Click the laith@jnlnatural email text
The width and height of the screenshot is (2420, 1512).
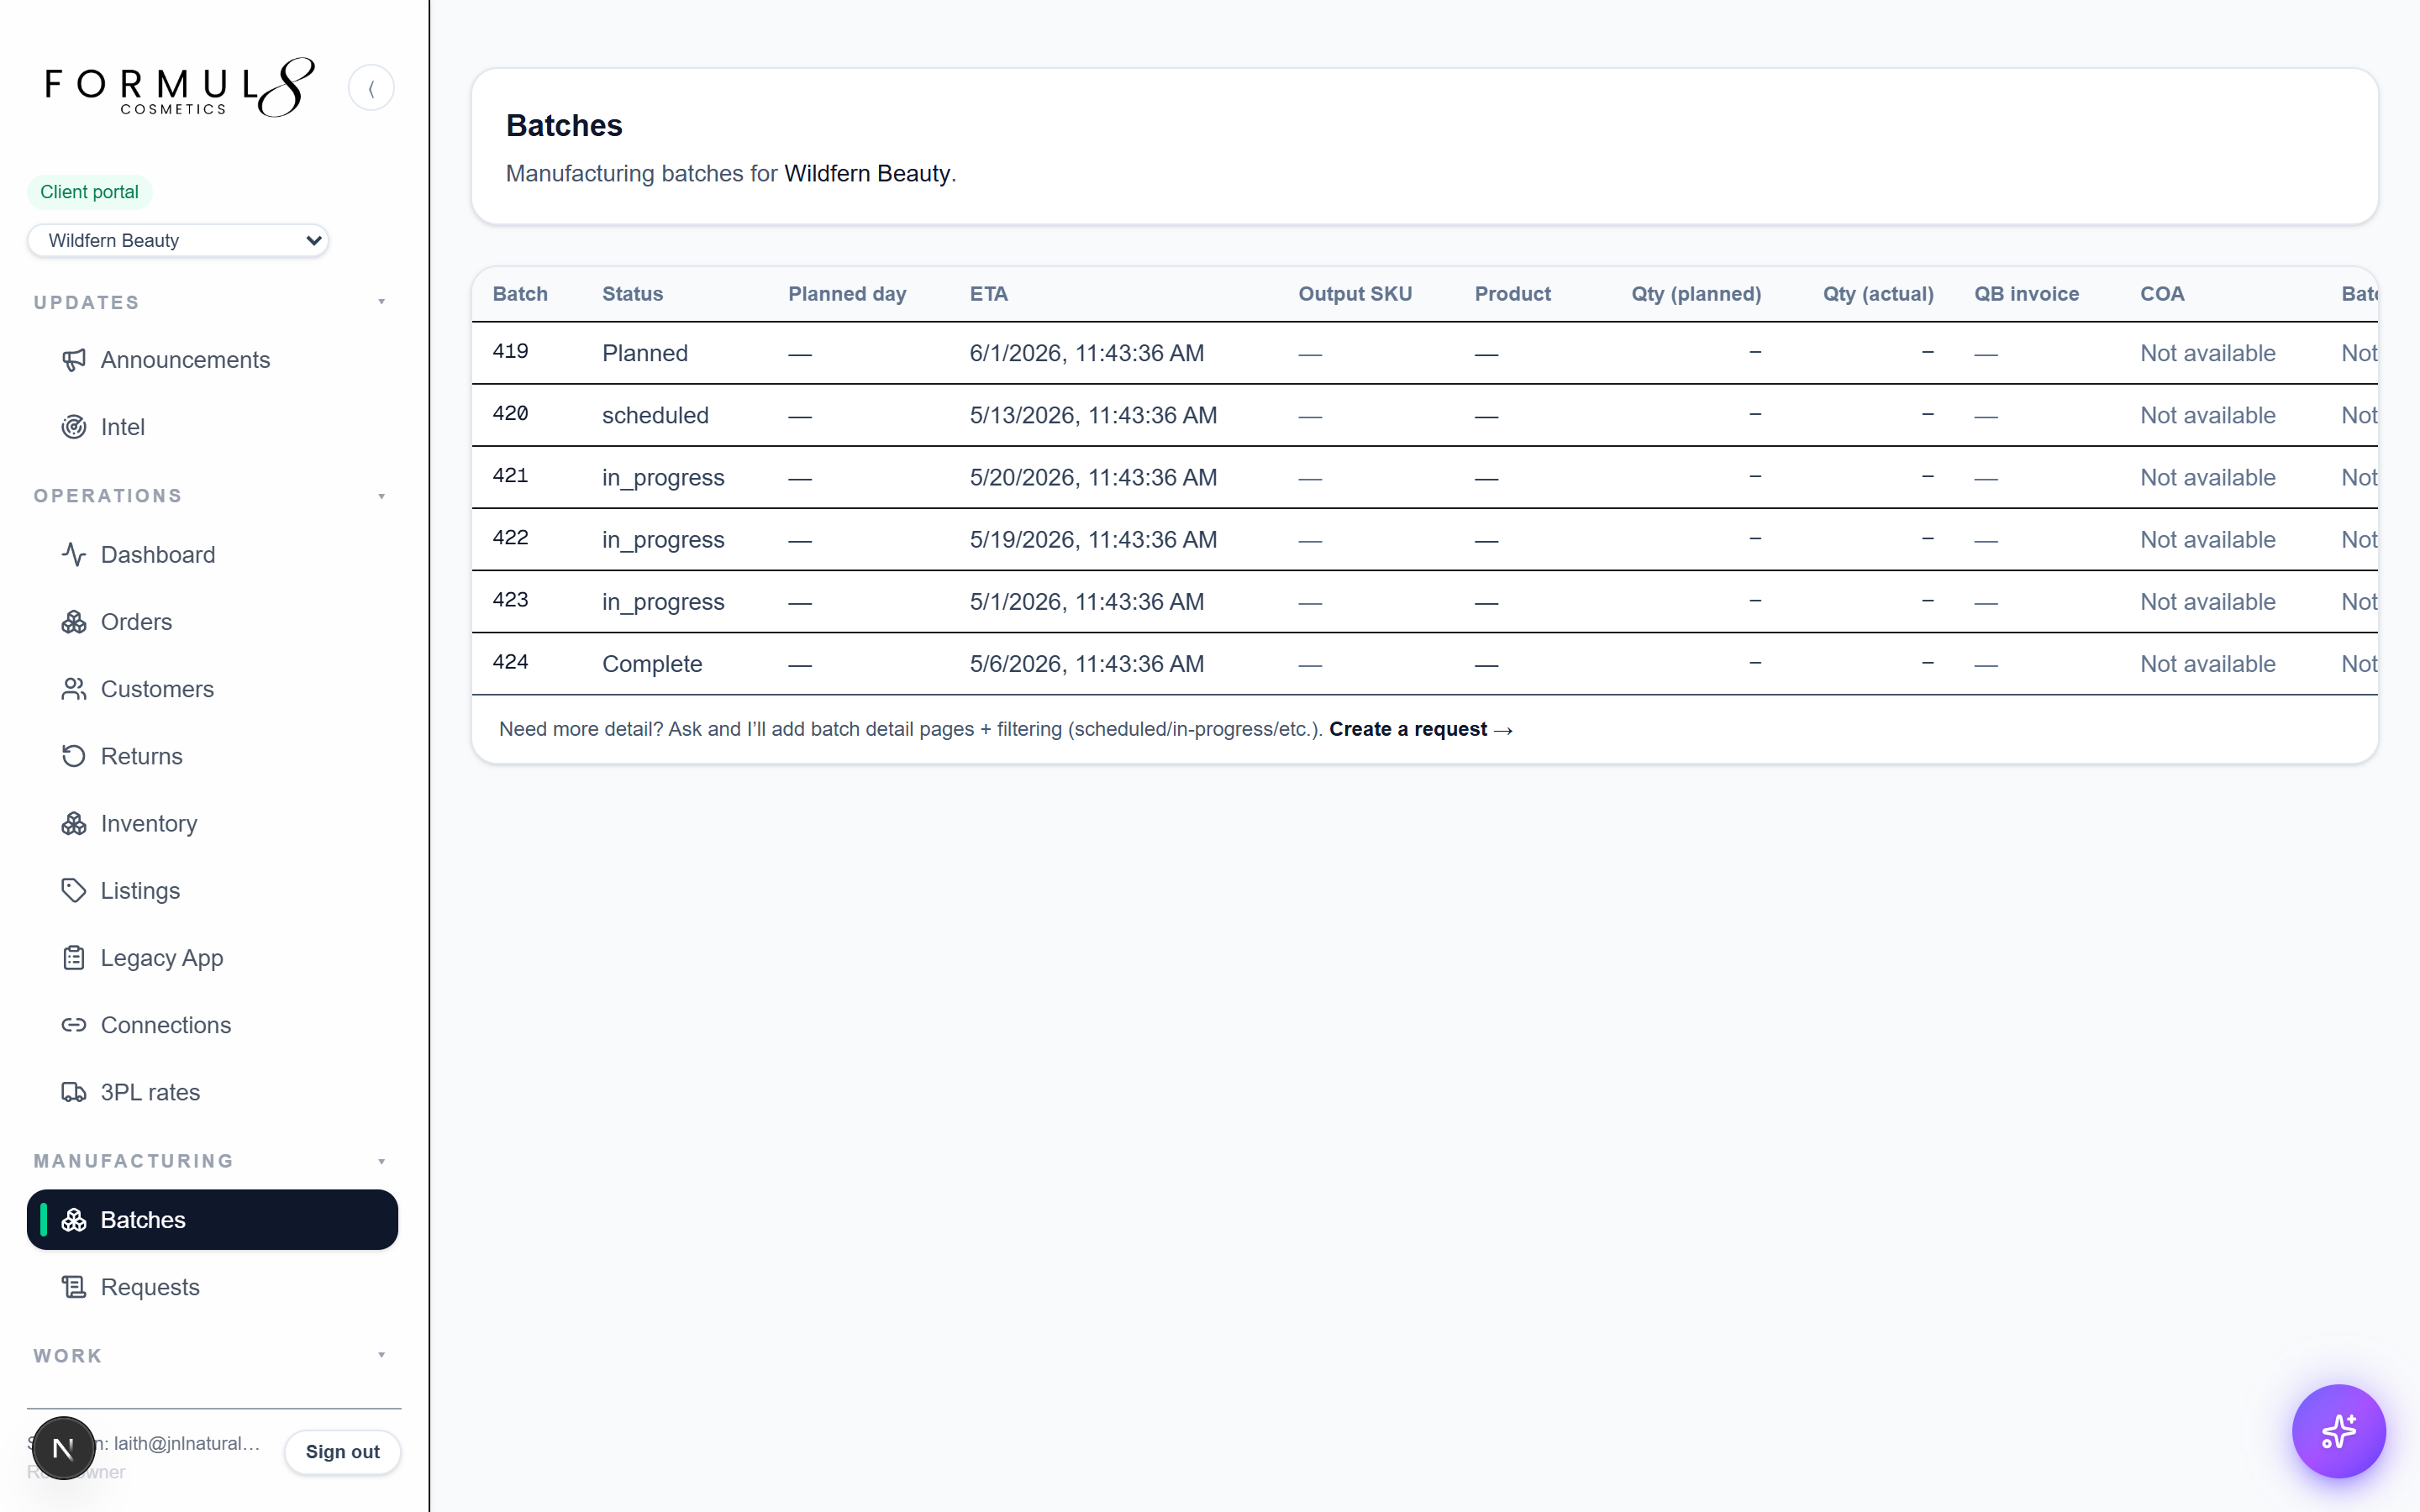pyautogui.click(x=186, y=1443)
